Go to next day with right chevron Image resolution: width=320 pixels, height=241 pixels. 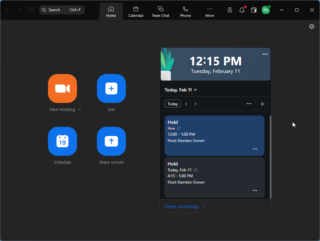pos(195,104)
